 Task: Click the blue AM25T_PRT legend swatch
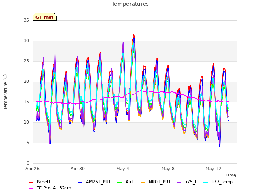coord(80,183)
